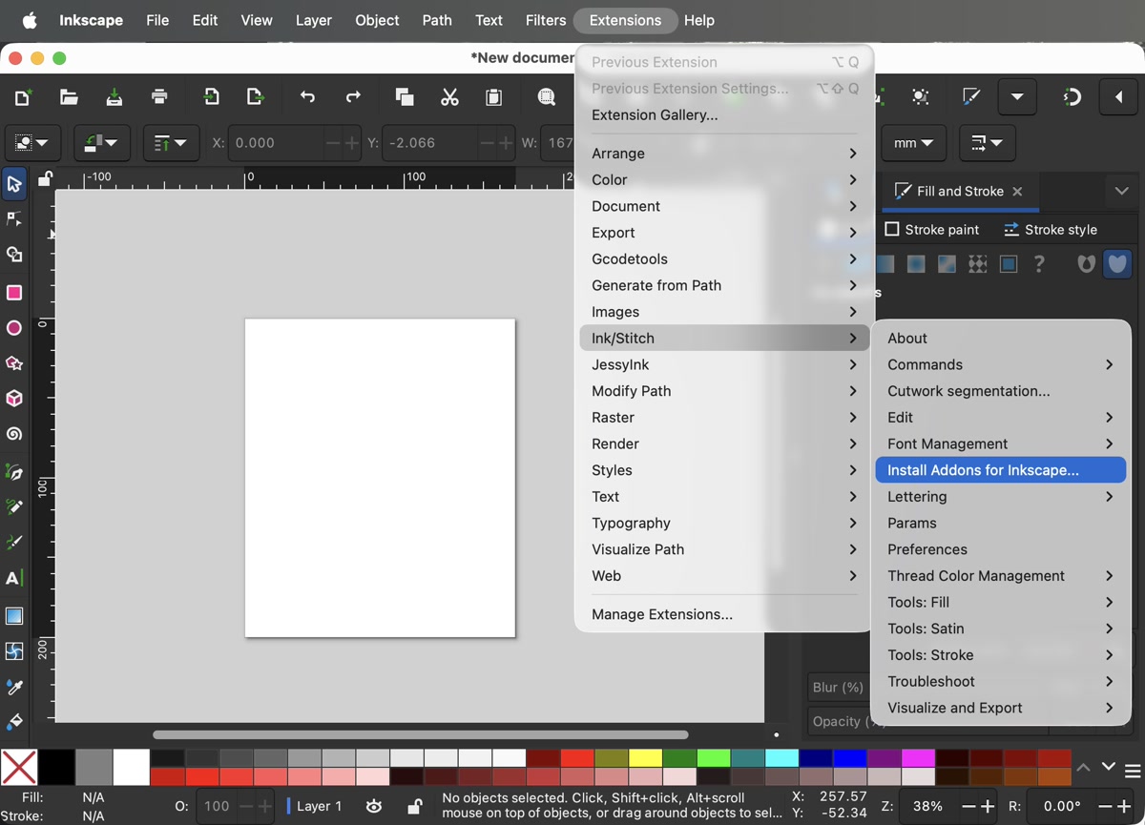Click the Import file icon
This screenshot has width=1145, height=825.
point(211,96)
